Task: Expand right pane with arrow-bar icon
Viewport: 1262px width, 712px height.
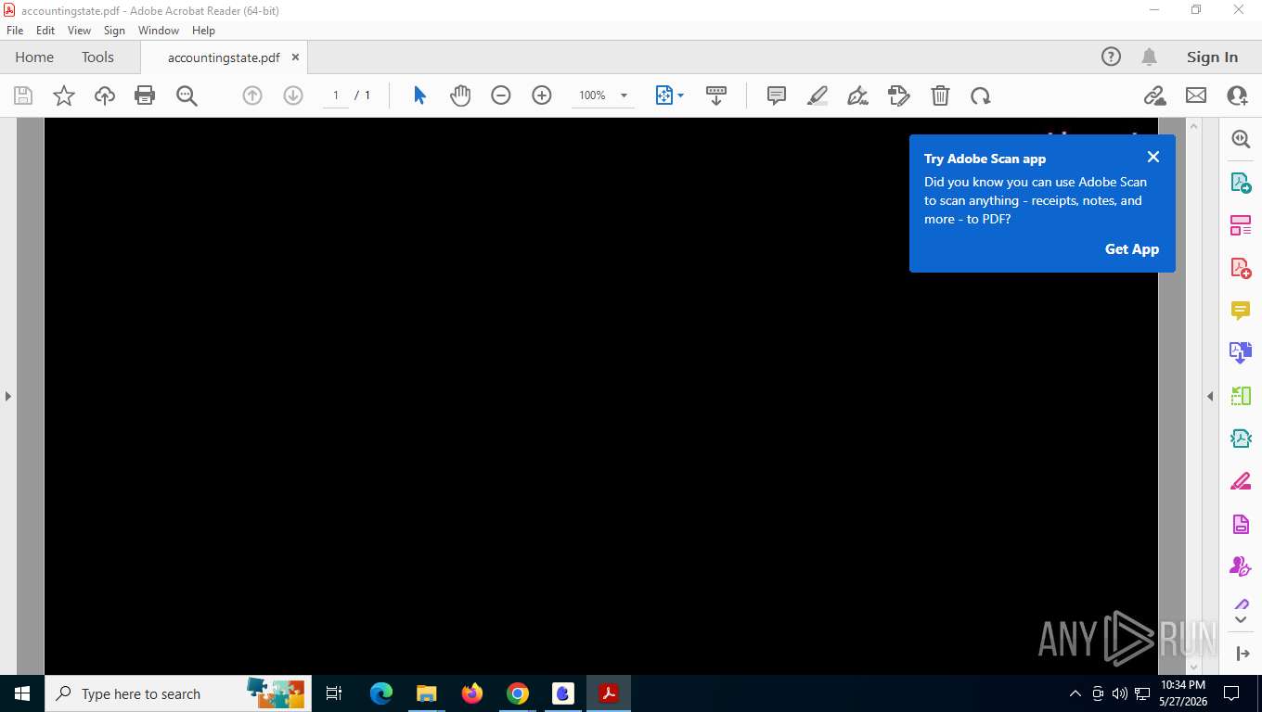Action: pyautogui.click(x=1243, y=654)
